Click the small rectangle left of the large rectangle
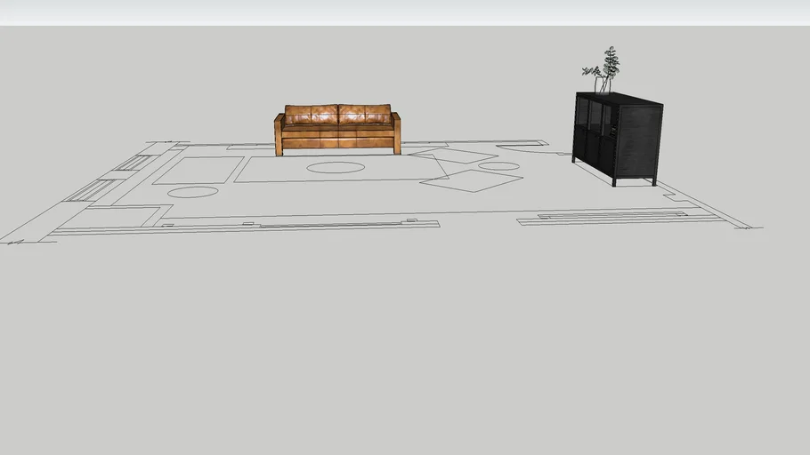 tap(198, 170)
